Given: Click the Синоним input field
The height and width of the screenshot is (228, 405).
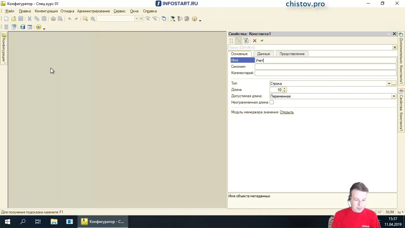Looking at the screenshot, I should [x=325, y=66].
